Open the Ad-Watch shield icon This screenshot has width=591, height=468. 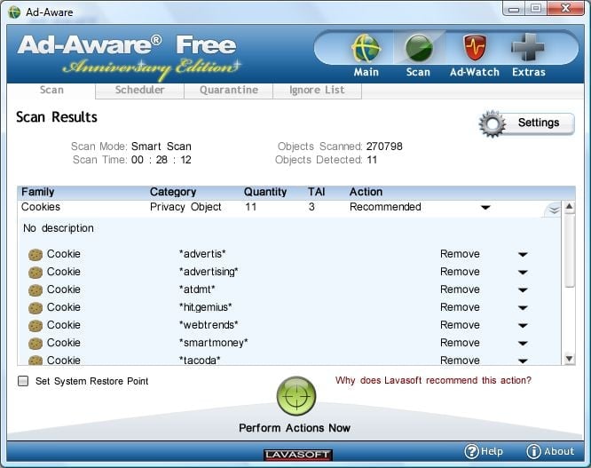point(475,48)
